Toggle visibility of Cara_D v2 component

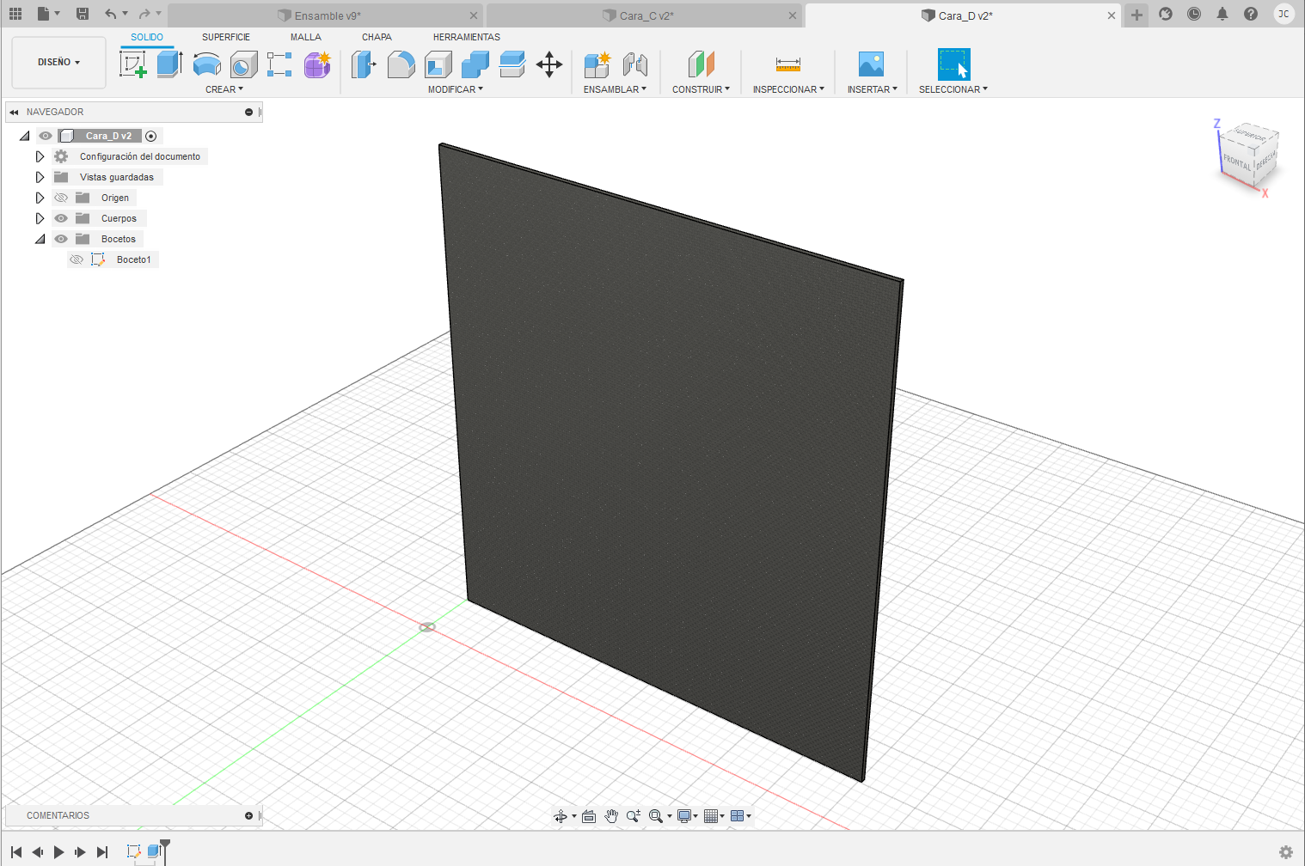coord(46,136)
